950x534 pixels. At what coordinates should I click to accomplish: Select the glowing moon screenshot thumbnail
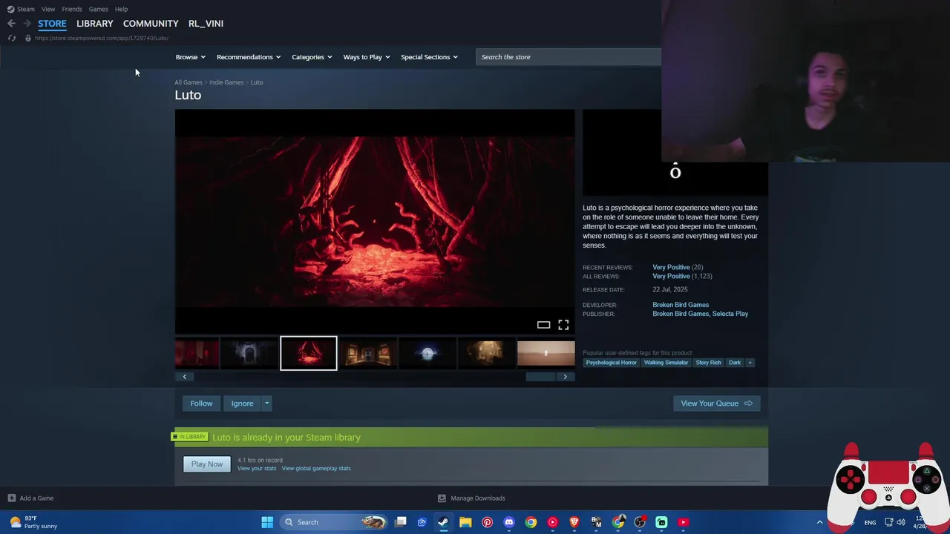click(x=427, y=354)
